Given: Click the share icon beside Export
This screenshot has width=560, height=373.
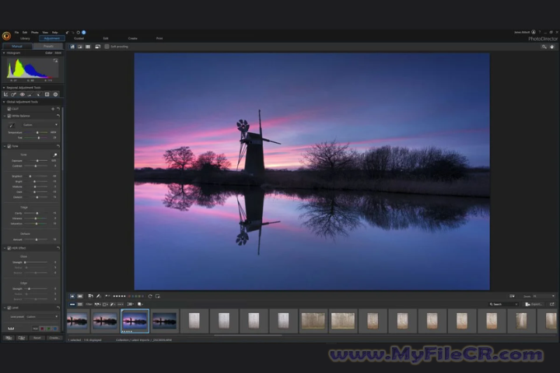Looking at the screenshot, I should (551, 304).
